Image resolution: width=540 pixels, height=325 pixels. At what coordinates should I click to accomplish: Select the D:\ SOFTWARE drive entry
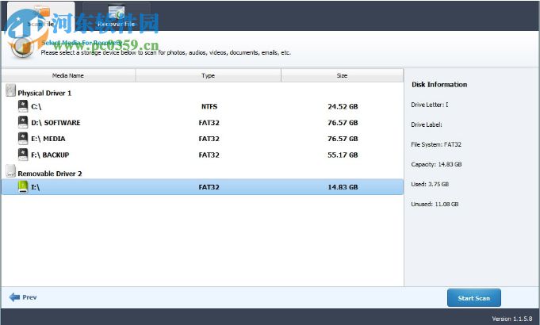tap(202, 123)
